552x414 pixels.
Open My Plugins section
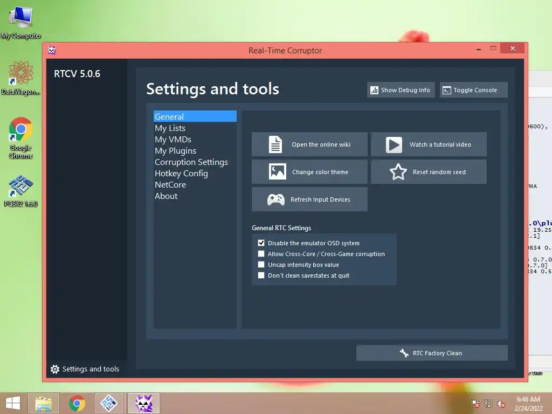195,151
